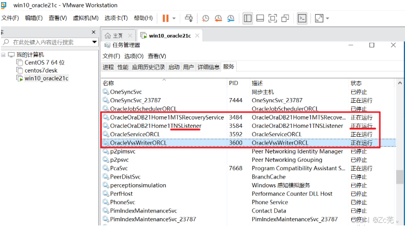
Task: Select PhoneSvc service row
Action: click(x=248, y=202)
